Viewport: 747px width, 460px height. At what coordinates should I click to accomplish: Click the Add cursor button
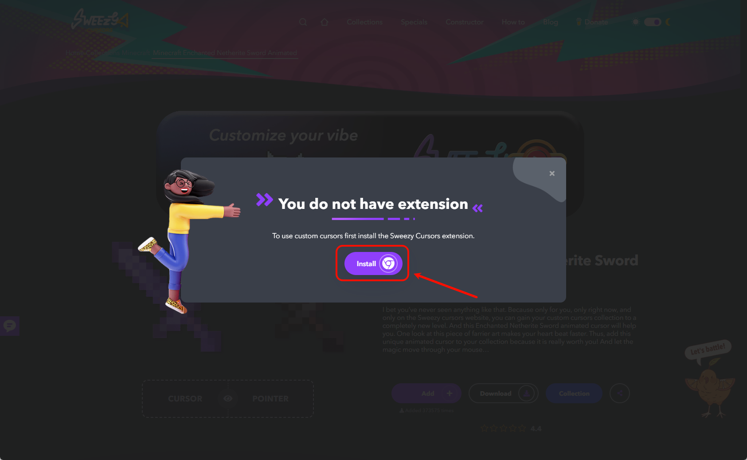(426, 393)
